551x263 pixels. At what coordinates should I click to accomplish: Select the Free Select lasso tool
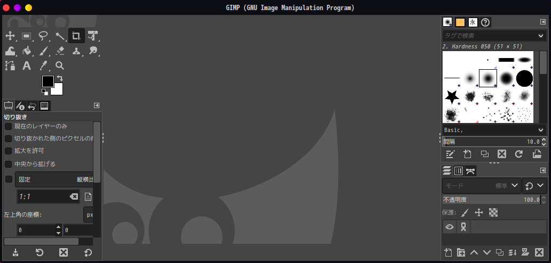(43, 36)
